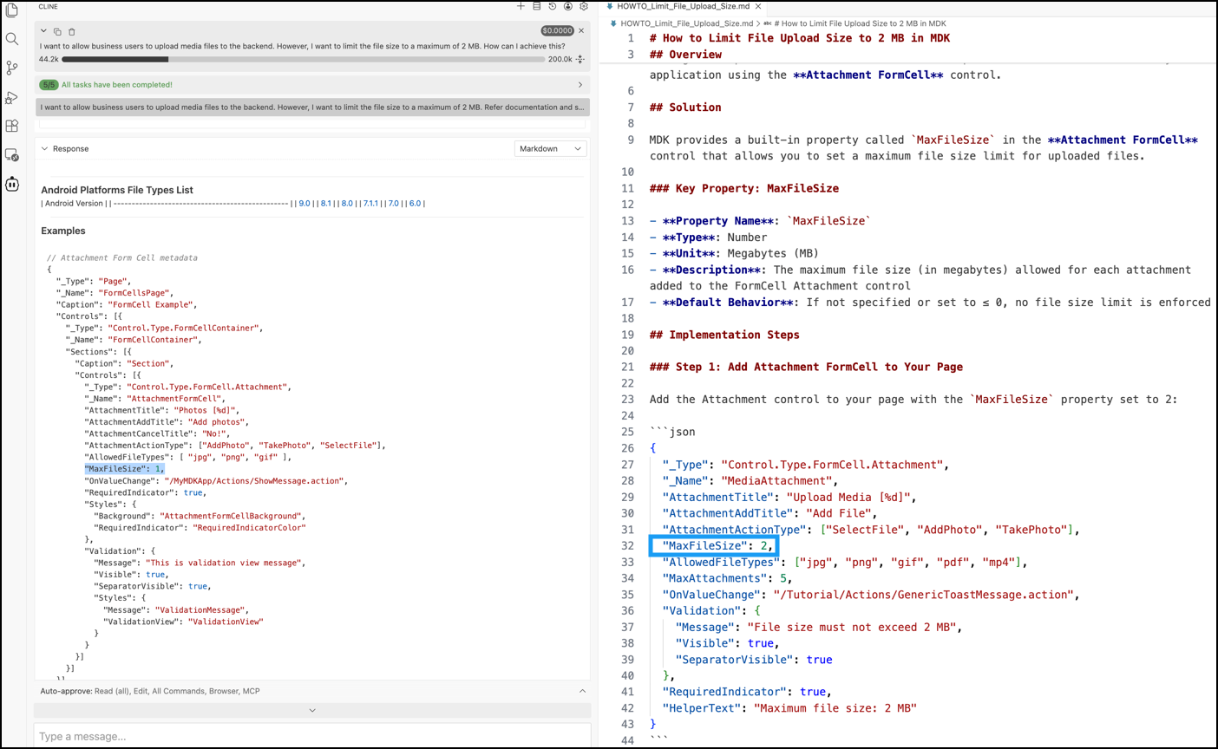Expand the Auto-approve settings chevron
The width and height of the screenshot is (1218, 749).
click(x=582, y=691)
